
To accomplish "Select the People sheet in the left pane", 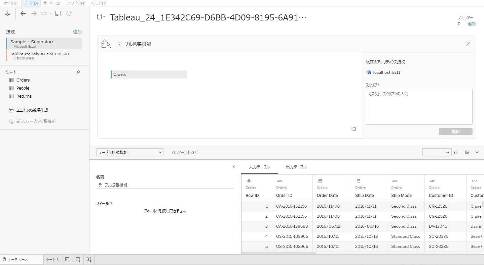I will pos(23,88).
